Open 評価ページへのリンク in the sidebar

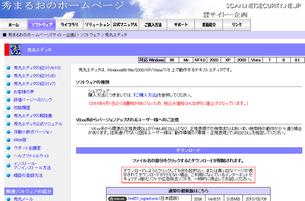33,99
